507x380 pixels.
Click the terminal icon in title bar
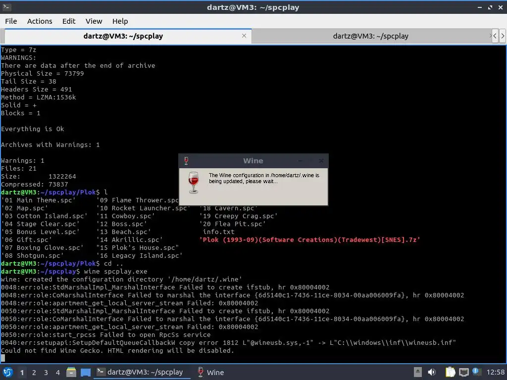tap(6, 7)
